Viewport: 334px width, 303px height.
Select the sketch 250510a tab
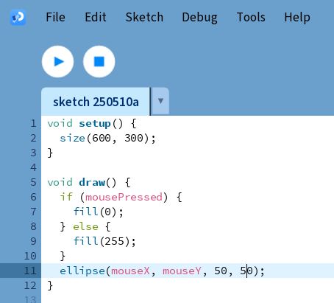[96, 102]
